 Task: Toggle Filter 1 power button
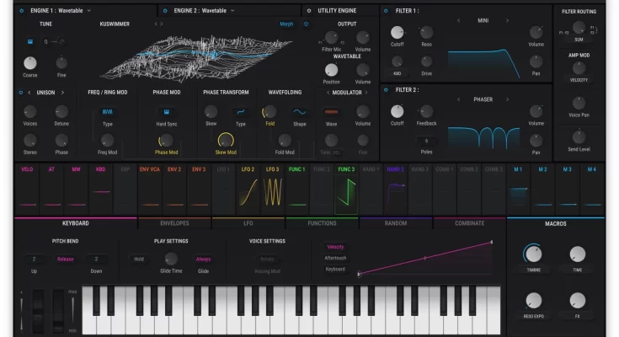coord(386,11)
